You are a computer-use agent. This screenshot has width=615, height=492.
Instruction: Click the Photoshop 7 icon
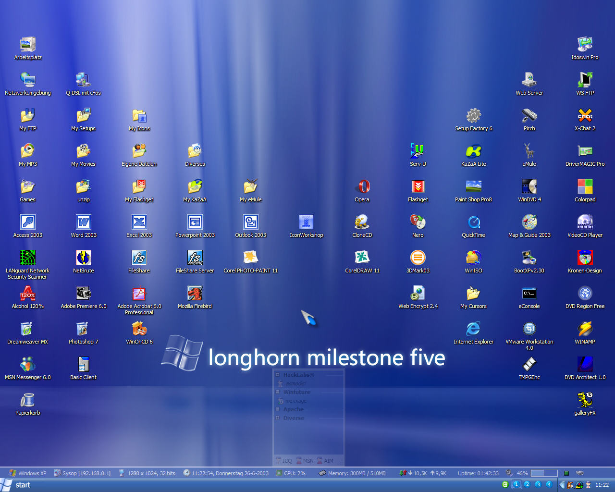click(x=83, y=329)
